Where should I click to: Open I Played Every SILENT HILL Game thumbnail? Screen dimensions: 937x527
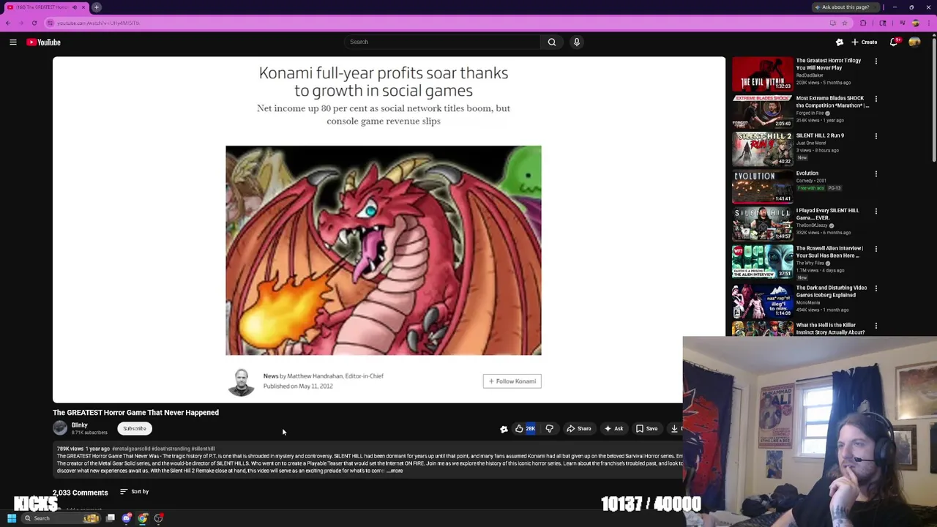point(762,224)
